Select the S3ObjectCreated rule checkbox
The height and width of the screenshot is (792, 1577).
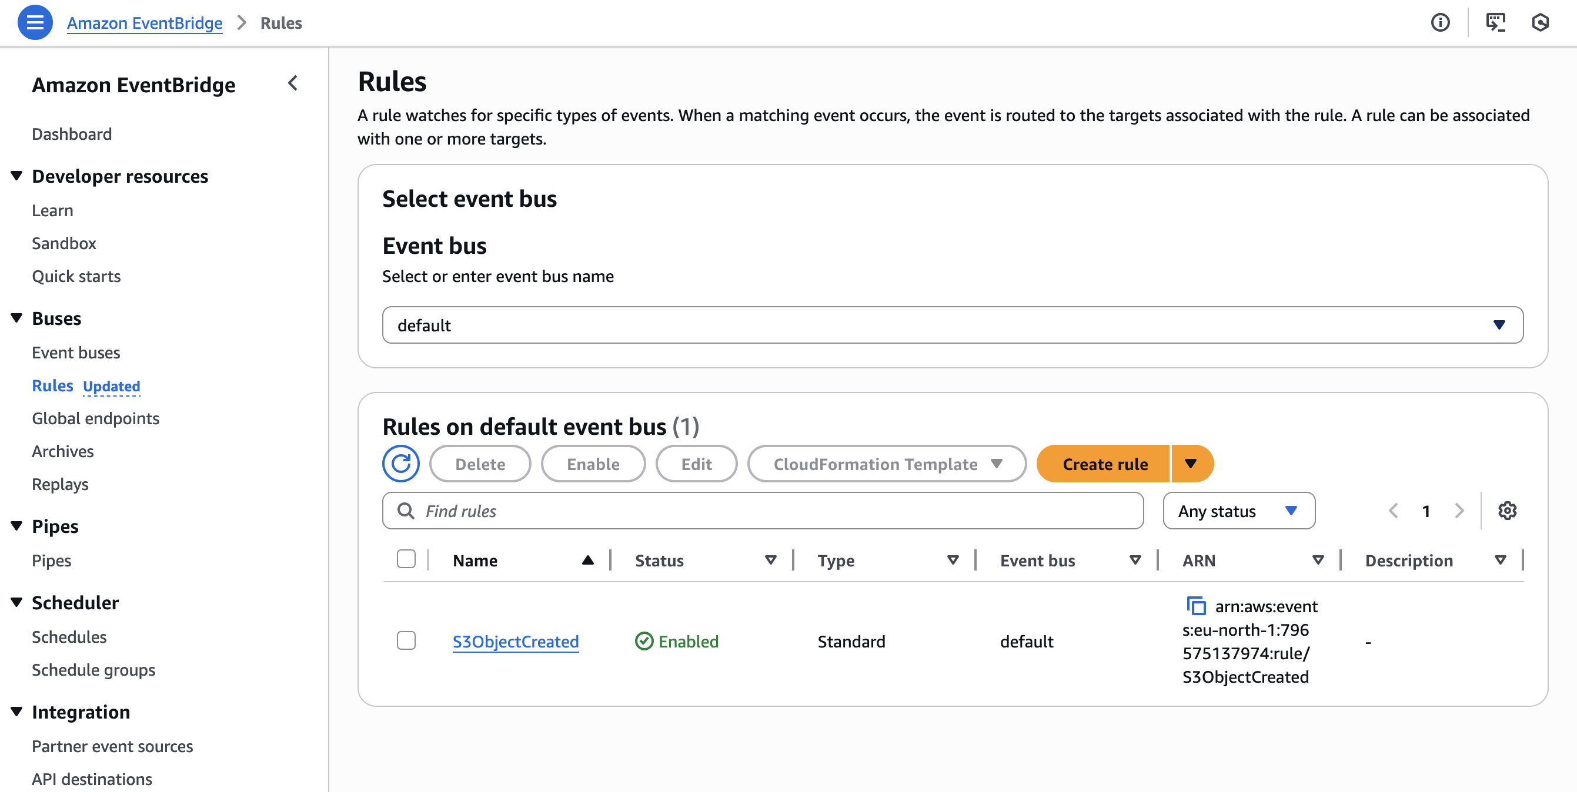(406, 641)
